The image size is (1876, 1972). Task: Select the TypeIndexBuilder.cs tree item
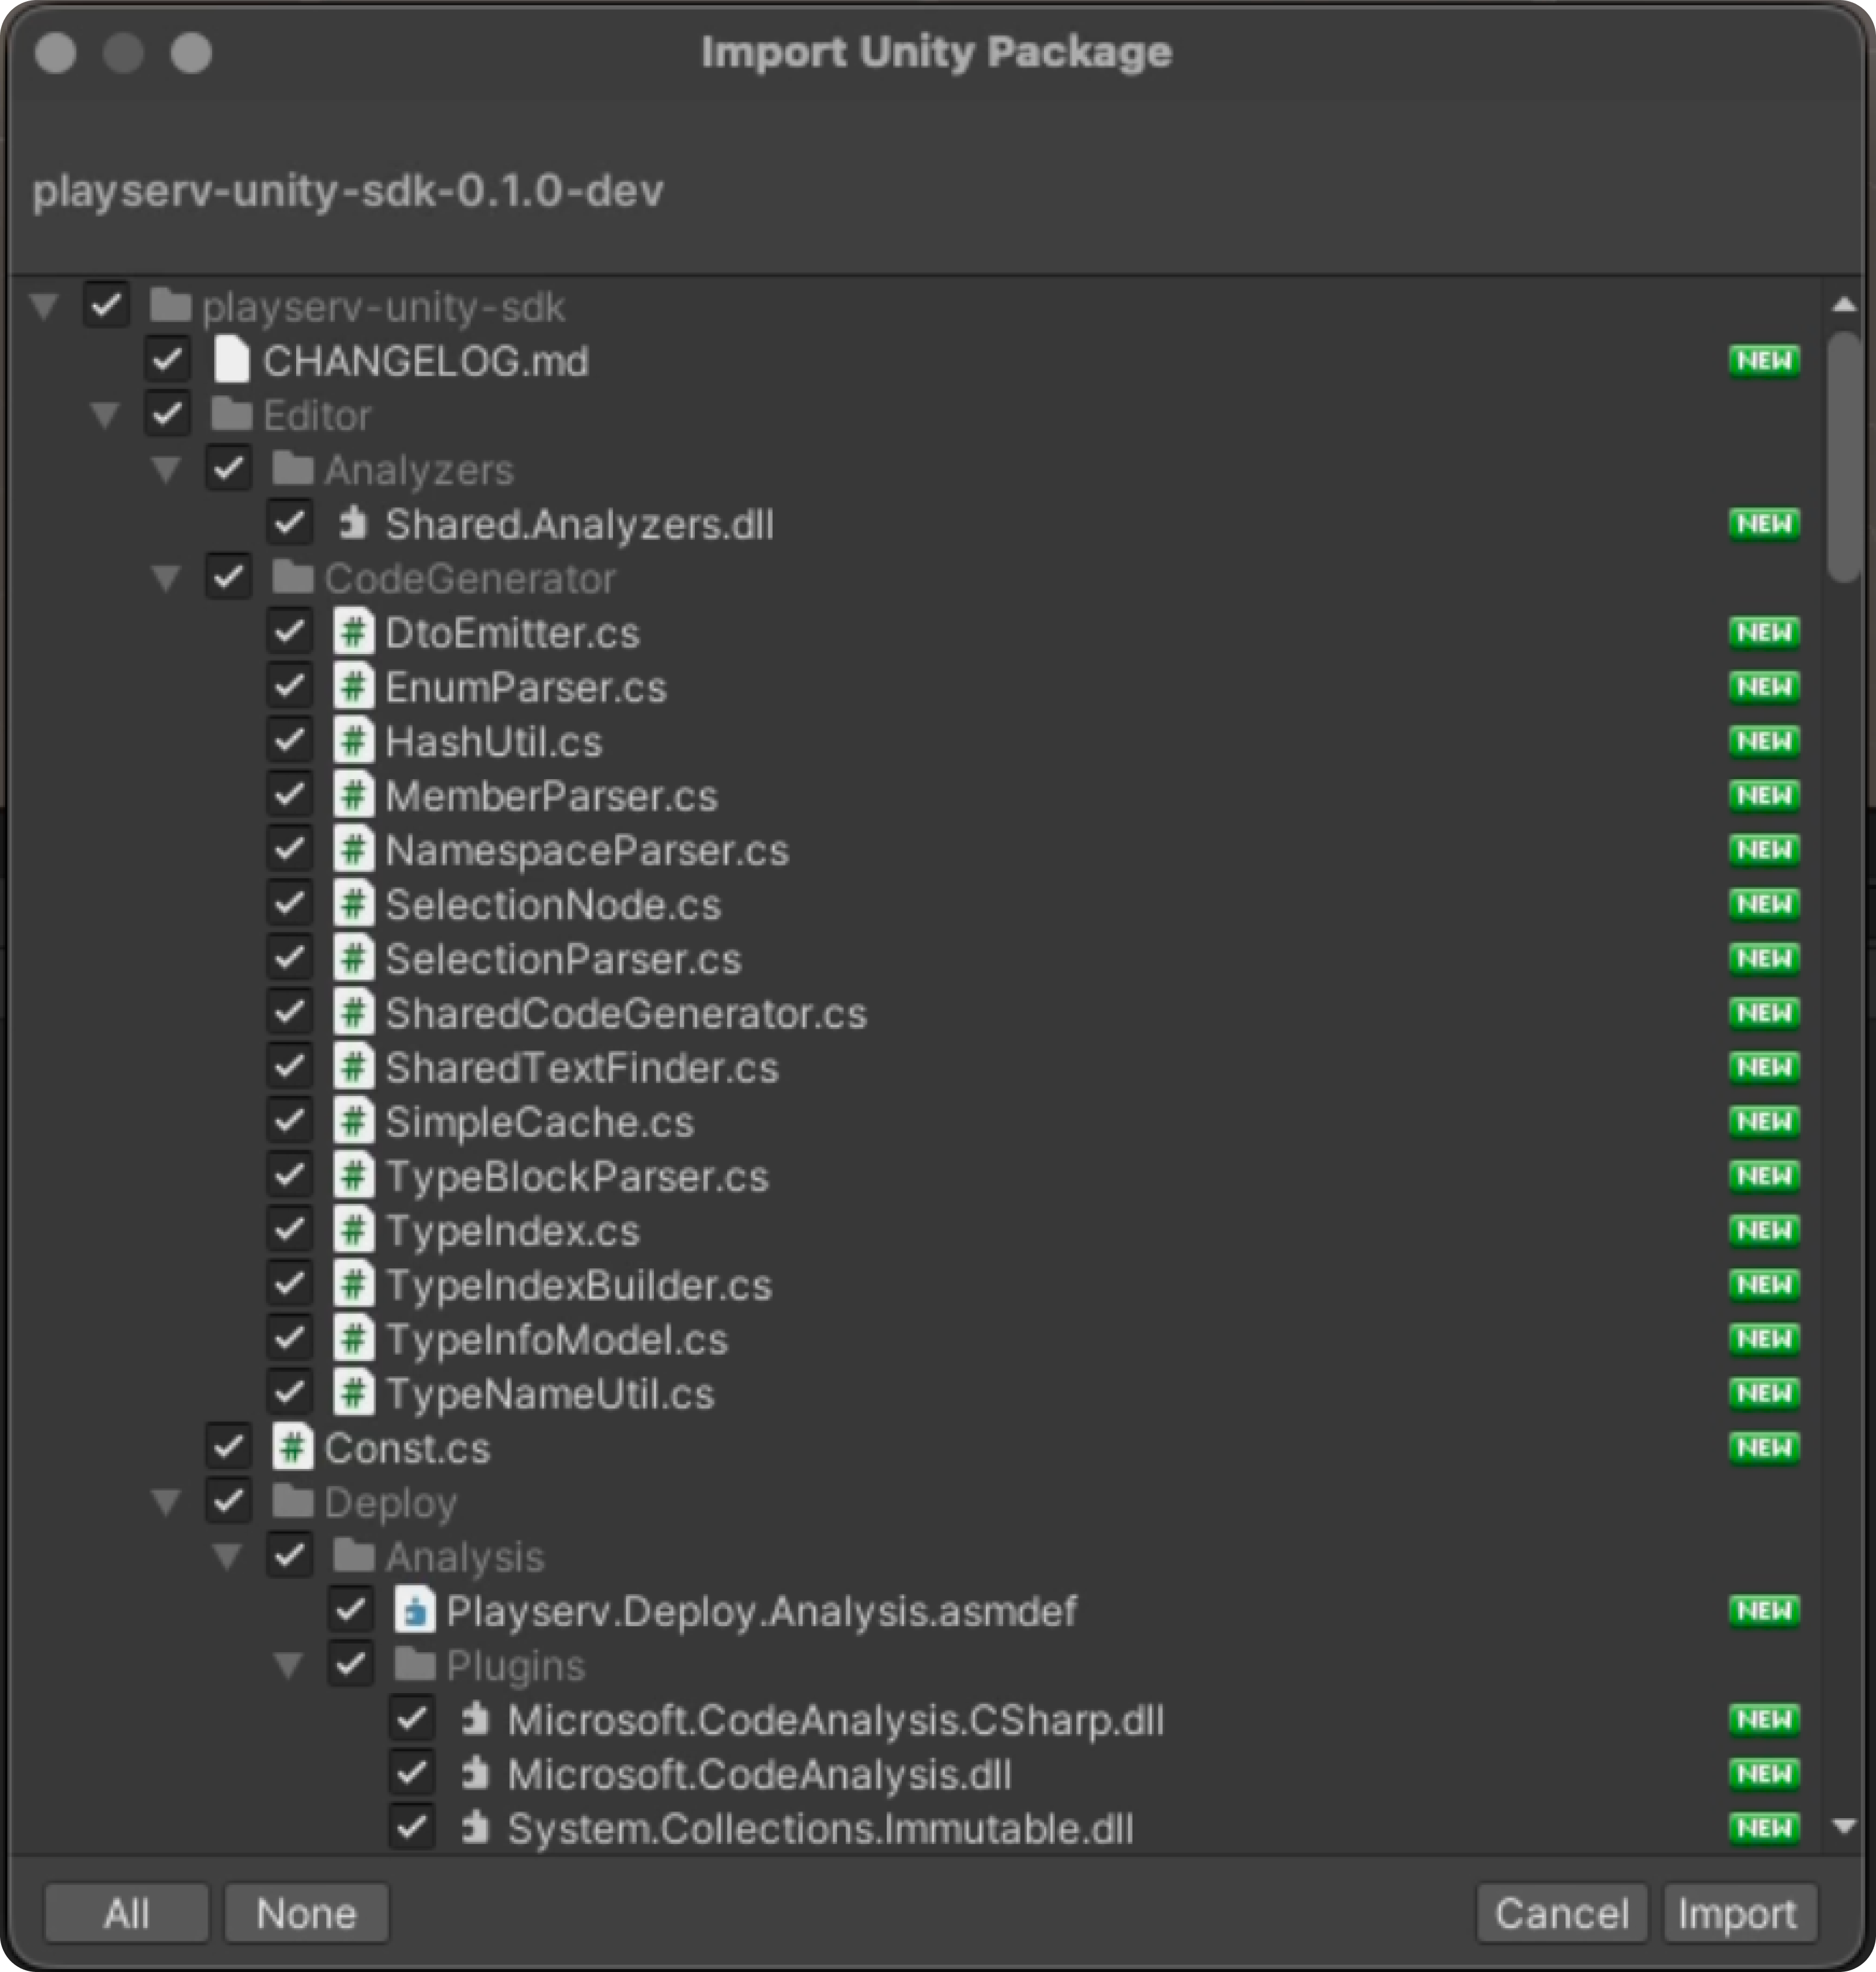click(x=578, y=1285)
